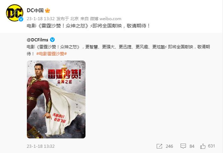This screenshot has height=153, width=223.
Task: Click the comment count 84
Action: tap(192, 146)
